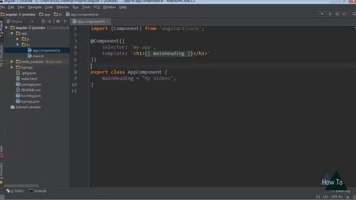Open the run configuration dropdown
The image size is (356, 200).
322,14
